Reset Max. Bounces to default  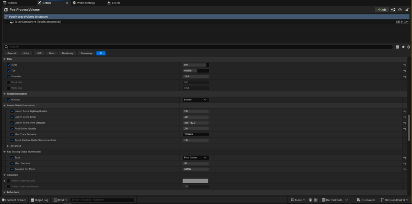tap(405, 163)
